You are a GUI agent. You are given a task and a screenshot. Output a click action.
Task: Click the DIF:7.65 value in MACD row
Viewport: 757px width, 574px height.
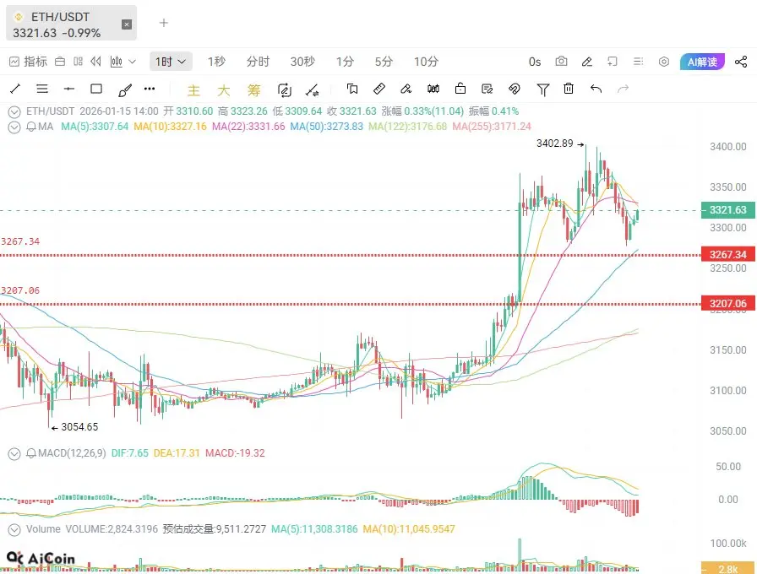coord(129,453)
